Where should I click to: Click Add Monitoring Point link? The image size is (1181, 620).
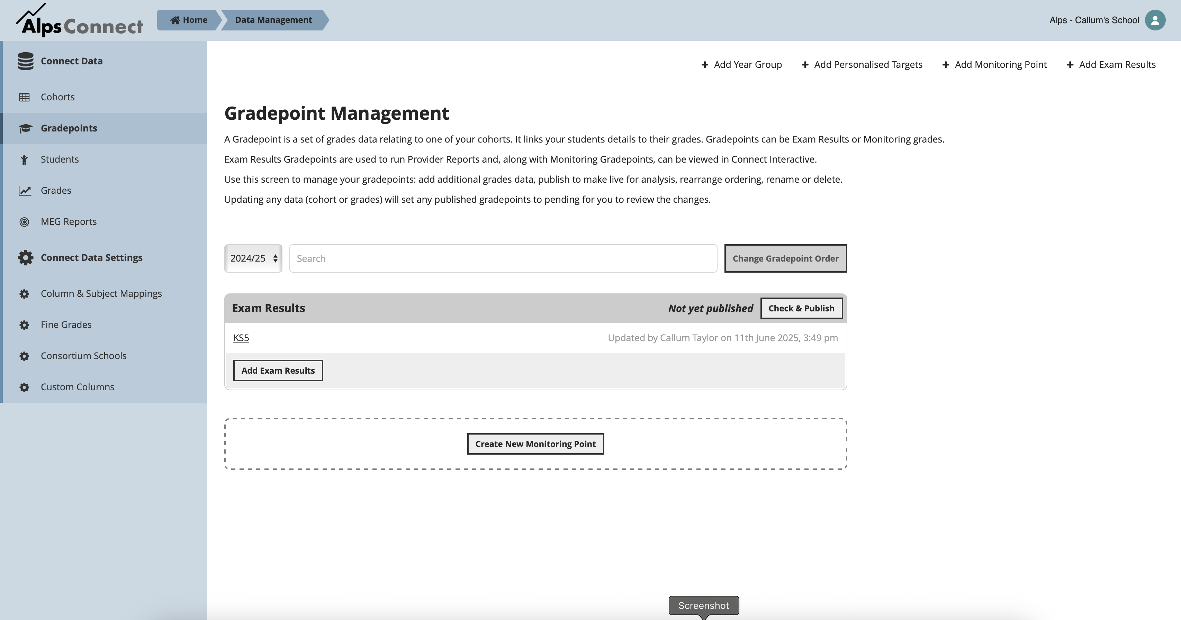point(994,65)
